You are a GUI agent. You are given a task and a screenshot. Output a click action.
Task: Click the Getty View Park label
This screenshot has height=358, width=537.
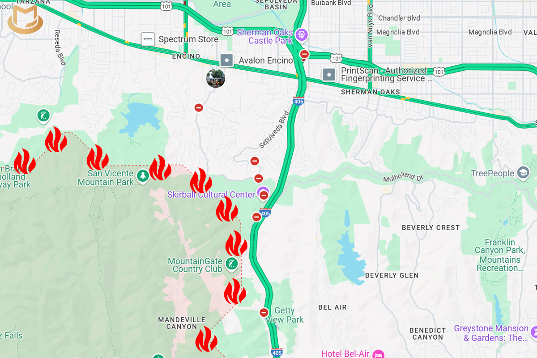point(285,315)
